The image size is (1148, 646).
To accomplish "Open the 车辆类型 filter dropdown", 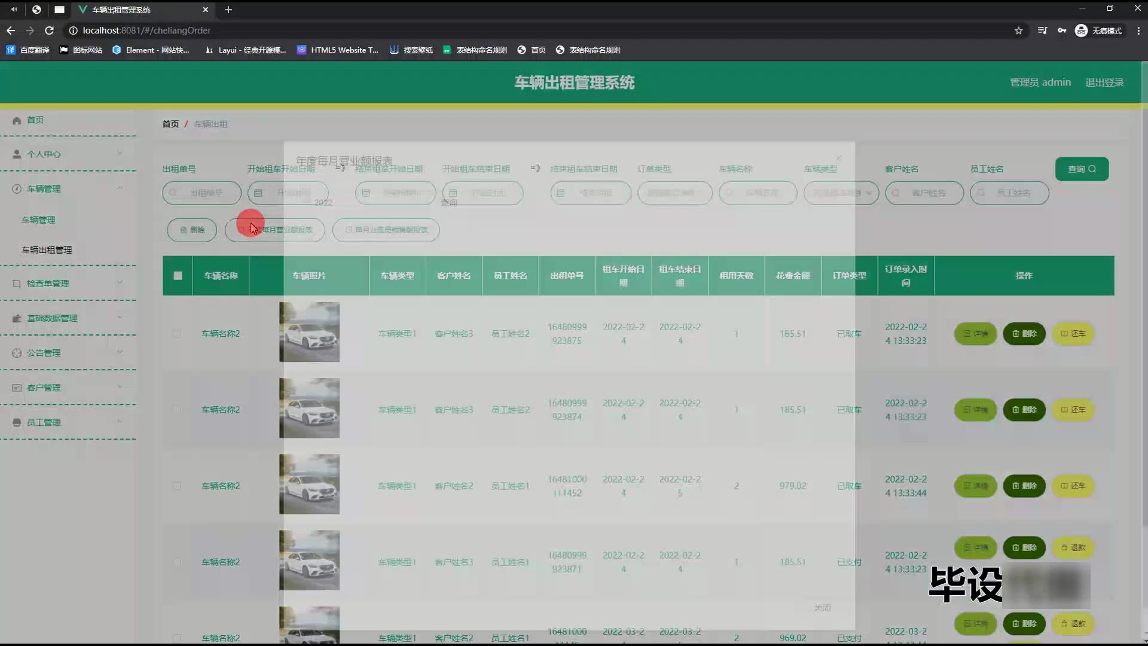I will (841, 193).
